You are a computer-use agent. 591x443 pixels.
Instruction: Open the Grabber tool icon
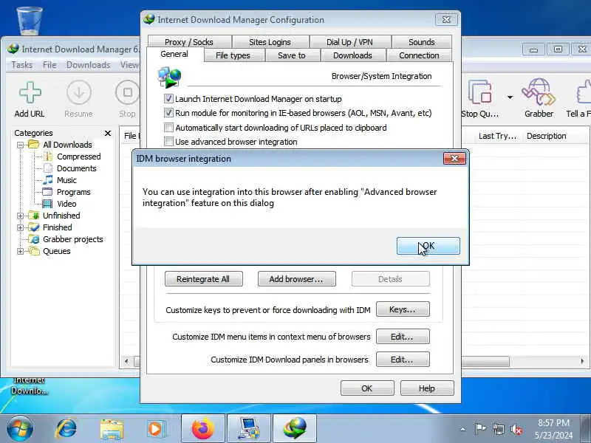click(539, 92)
